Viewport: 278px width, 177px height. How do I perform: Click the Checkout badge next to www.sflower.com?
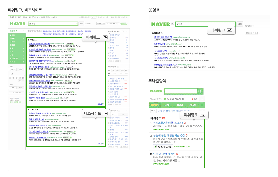coord(68,80)
